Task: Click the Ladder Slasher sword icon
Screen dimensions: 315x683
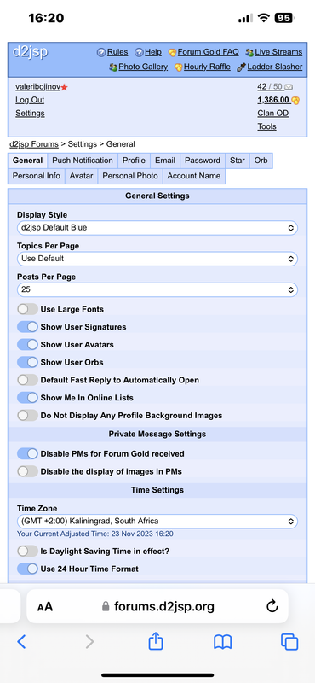Action: (x=241, y=67)
